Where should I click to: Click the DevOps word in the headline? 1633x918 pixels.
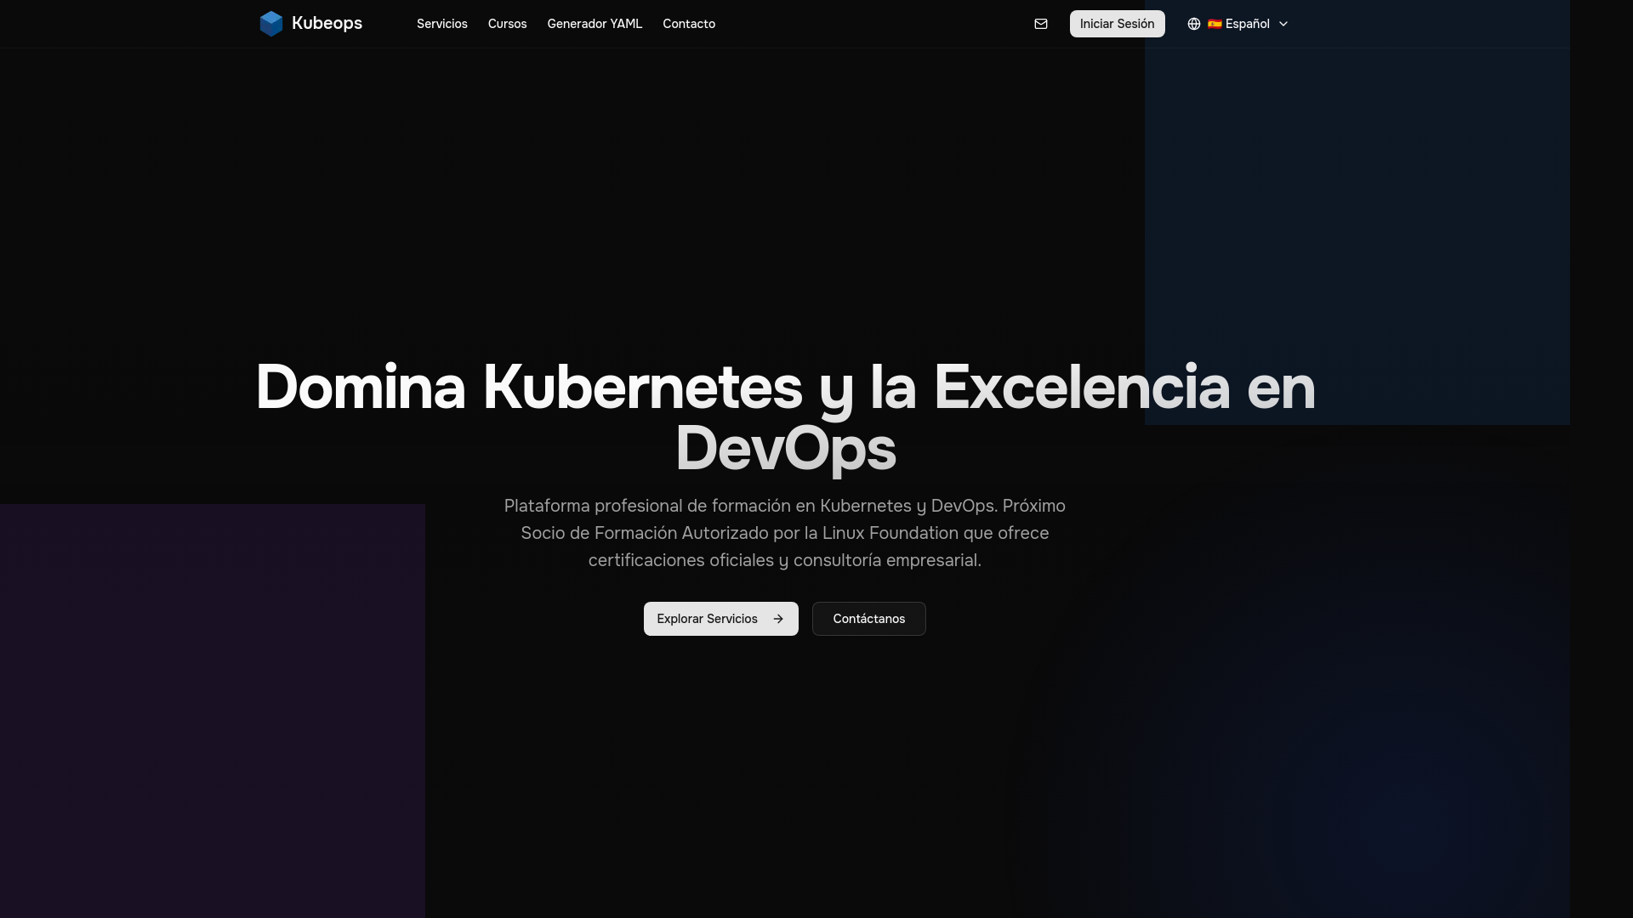pos(785,449)
